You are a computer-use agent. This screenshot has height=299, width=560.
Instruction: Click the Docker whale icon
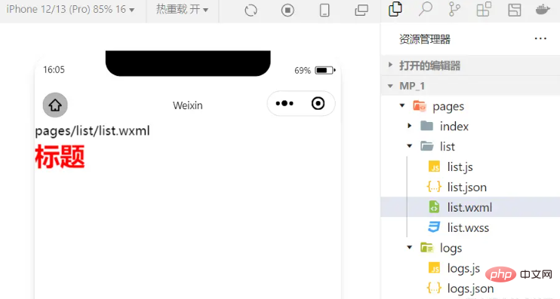point(543,9)
